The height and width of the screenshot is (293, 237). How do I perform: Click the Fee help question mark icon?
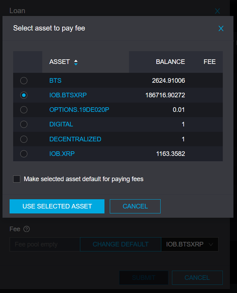pos(26,229)
